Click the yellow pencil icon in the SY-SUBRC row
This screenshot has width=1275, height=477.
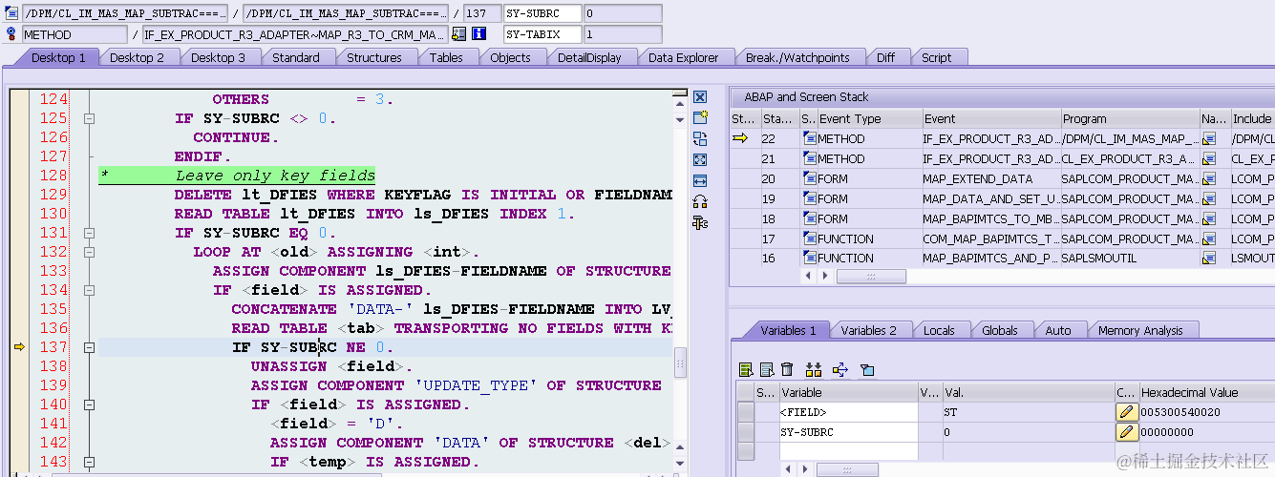coord(1127,432)
